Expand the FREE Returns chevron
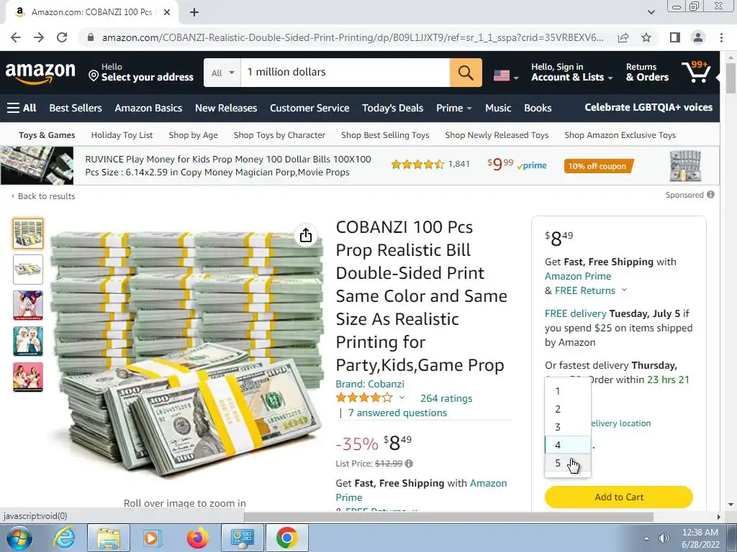 pos(624,290)
